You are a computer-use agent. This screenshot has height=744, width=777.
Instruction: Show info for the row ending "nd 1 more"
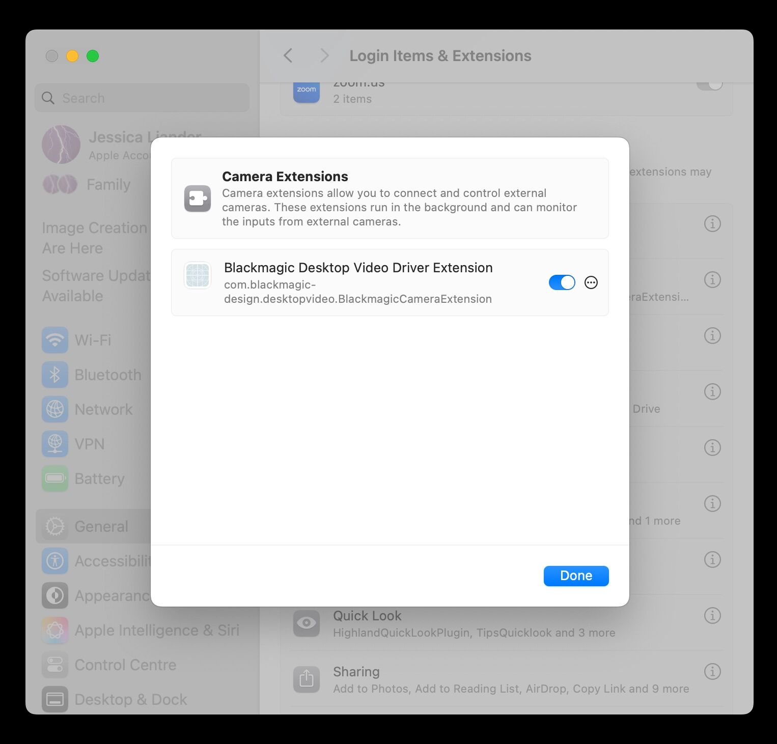712,503
